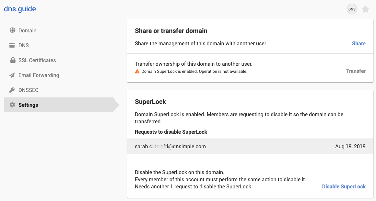The width and height of the screenshot is (376, 201).
Task: Go to the DNS sidebar section
Action: click(24, 45)
